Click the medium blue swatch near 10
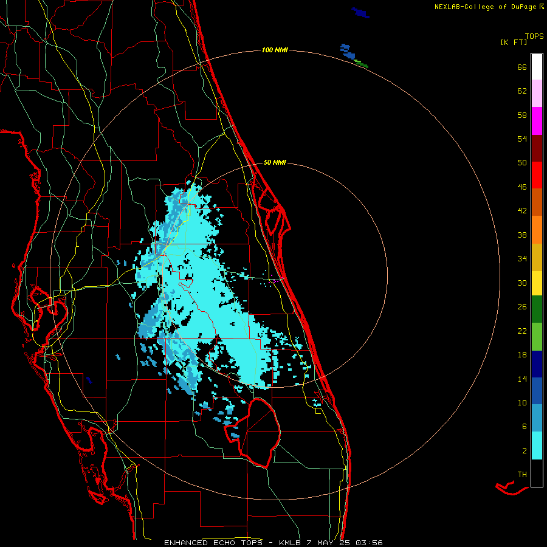 pyautogui.click(x=537, y=391)
